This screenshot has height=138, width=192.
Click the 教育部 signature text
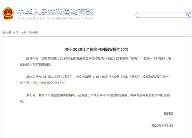click(x=169, y=113)
